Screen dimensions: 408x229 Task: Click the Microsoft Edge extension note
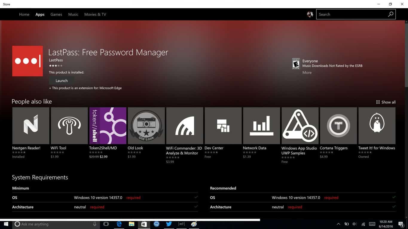pyautogui.click(x=85, y=88)
